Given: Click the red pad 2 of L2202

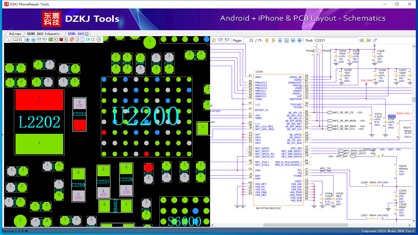Looking at the screenshot, I should [x=39, y=100].
